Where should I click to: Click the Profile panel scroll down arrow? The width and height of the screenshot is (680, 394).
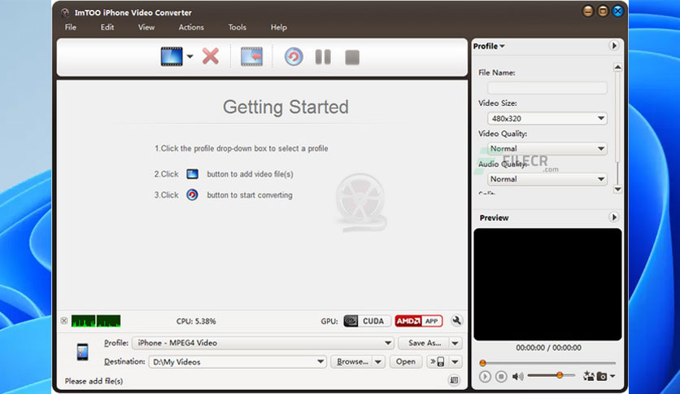617,189
